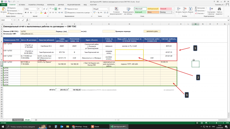Center text horizontally in the cell
The width and height of the screenshot is (230, 129).
pos(53,13)
